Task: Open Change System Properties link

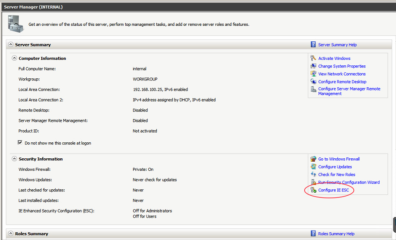Action: point(342,66)
